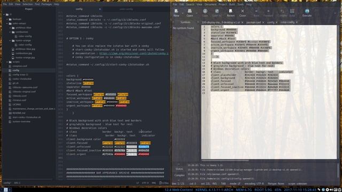Click the yellow statusline color swatch
Screen dimensions: 342x192
click(88, 83)
